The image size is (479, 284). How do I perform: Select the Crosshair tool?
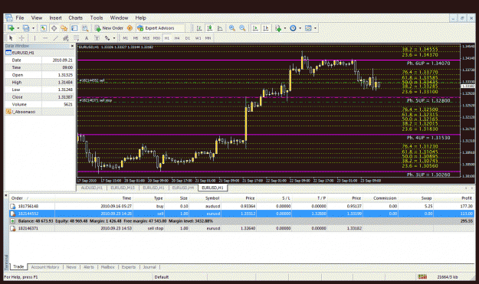[21, 38]
